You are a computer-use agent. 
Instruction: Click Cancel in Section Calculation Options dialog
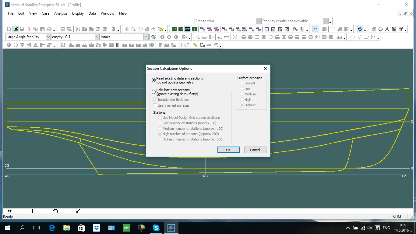click(255, 150)
